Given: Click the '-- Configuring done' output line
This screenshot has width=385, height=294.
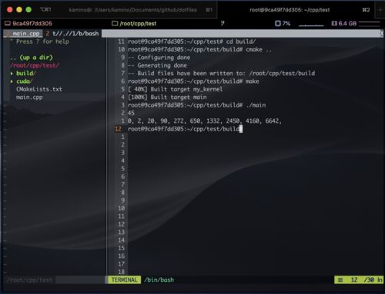Looking at the screenshot, I should pos(159,58).
